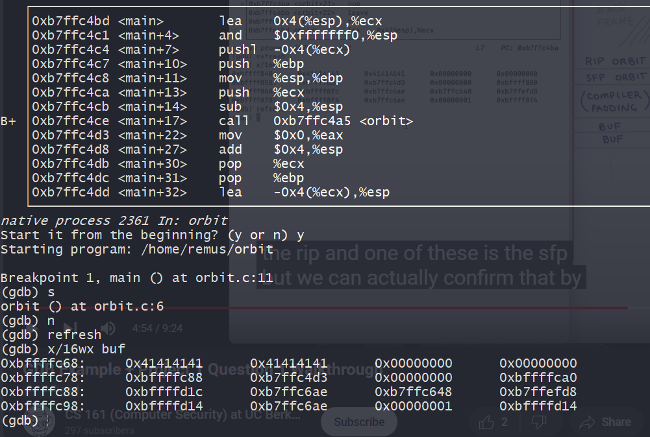
Task: Click the 'native process 2361 In: orbit' status line
Action: point(114,221)
